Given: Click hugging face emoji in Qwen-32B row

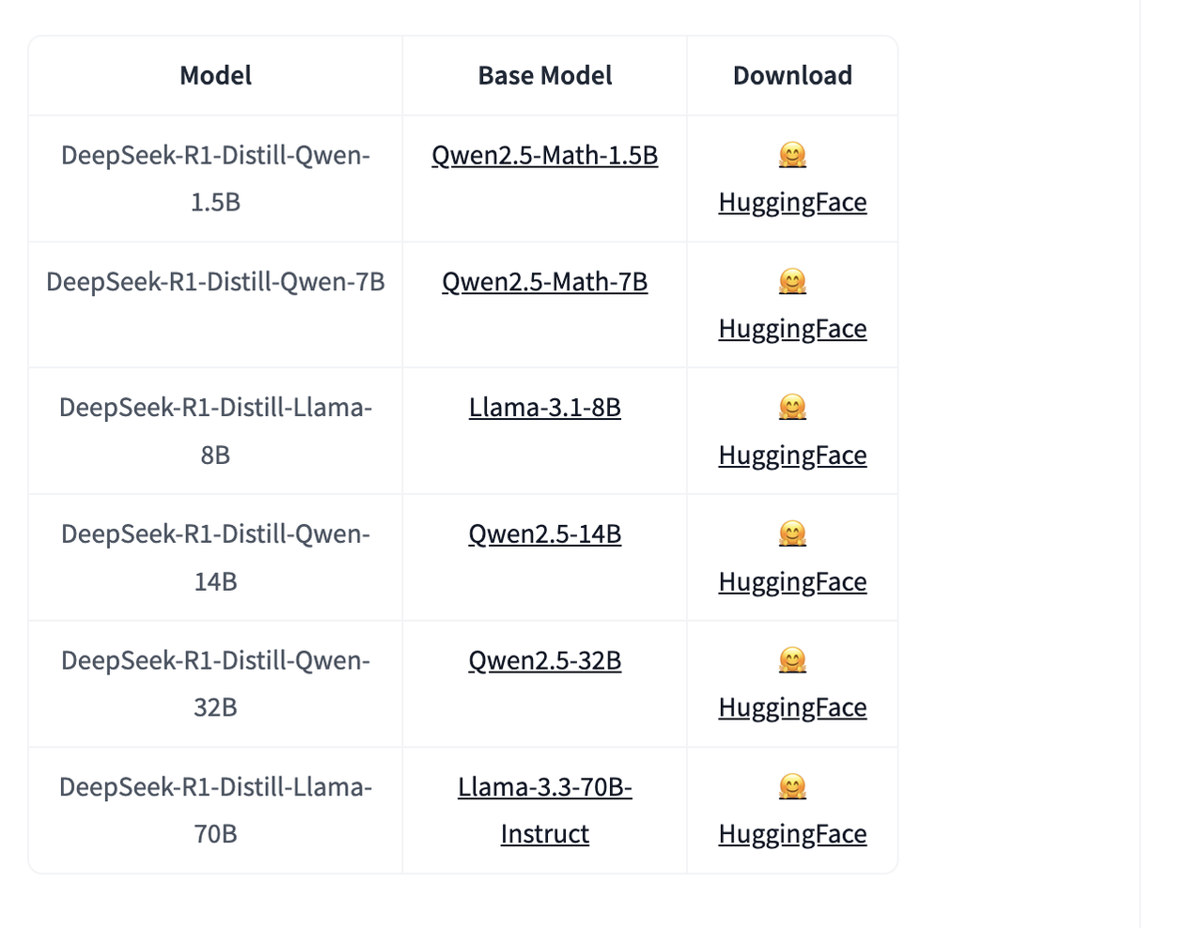Looking at the screenshot, I should (792, 660).
